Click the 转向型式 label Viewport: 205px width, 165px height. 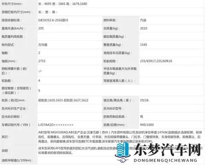tap(9, 45)
